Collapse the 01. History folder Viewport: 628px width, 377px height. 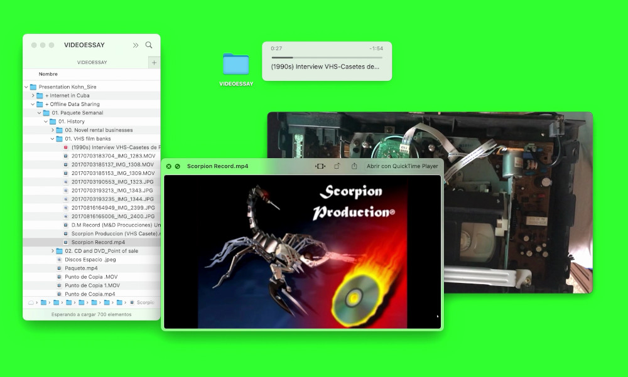[46, 122]
